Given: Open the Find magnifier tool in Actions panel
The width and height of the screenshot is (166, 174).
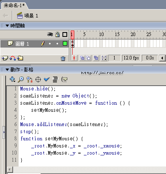Looking at the screenshot, I should 21,79.
